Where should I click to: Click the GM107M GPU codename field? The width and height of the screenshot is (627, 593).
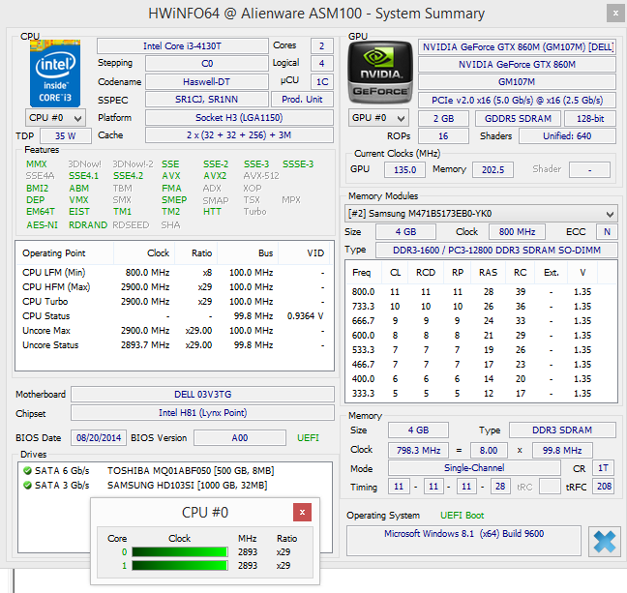click(517, 81)
